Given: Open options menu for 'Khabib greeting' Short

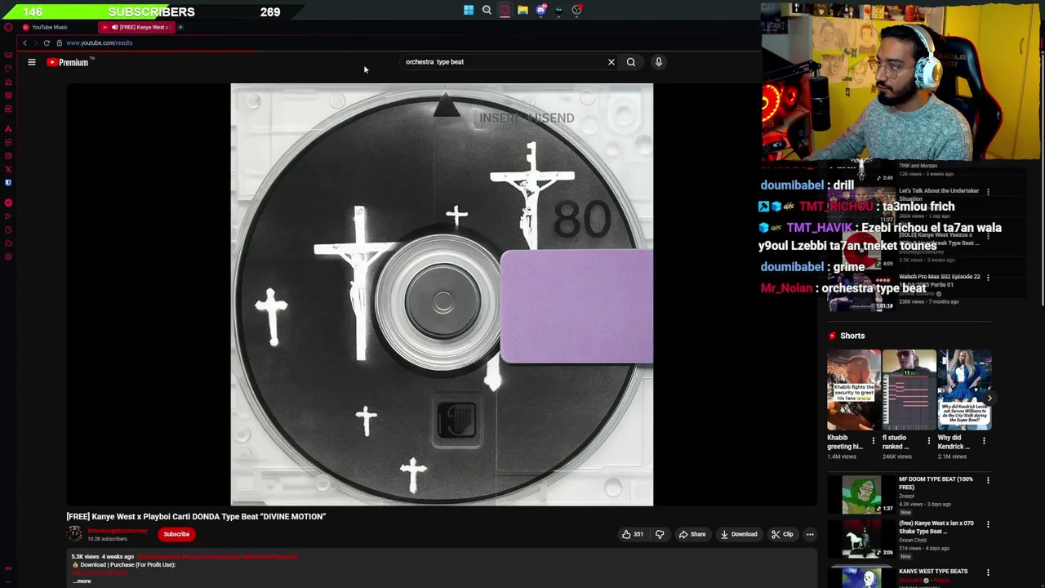Looking at the screenshot, I should click(x=873, y=441).
